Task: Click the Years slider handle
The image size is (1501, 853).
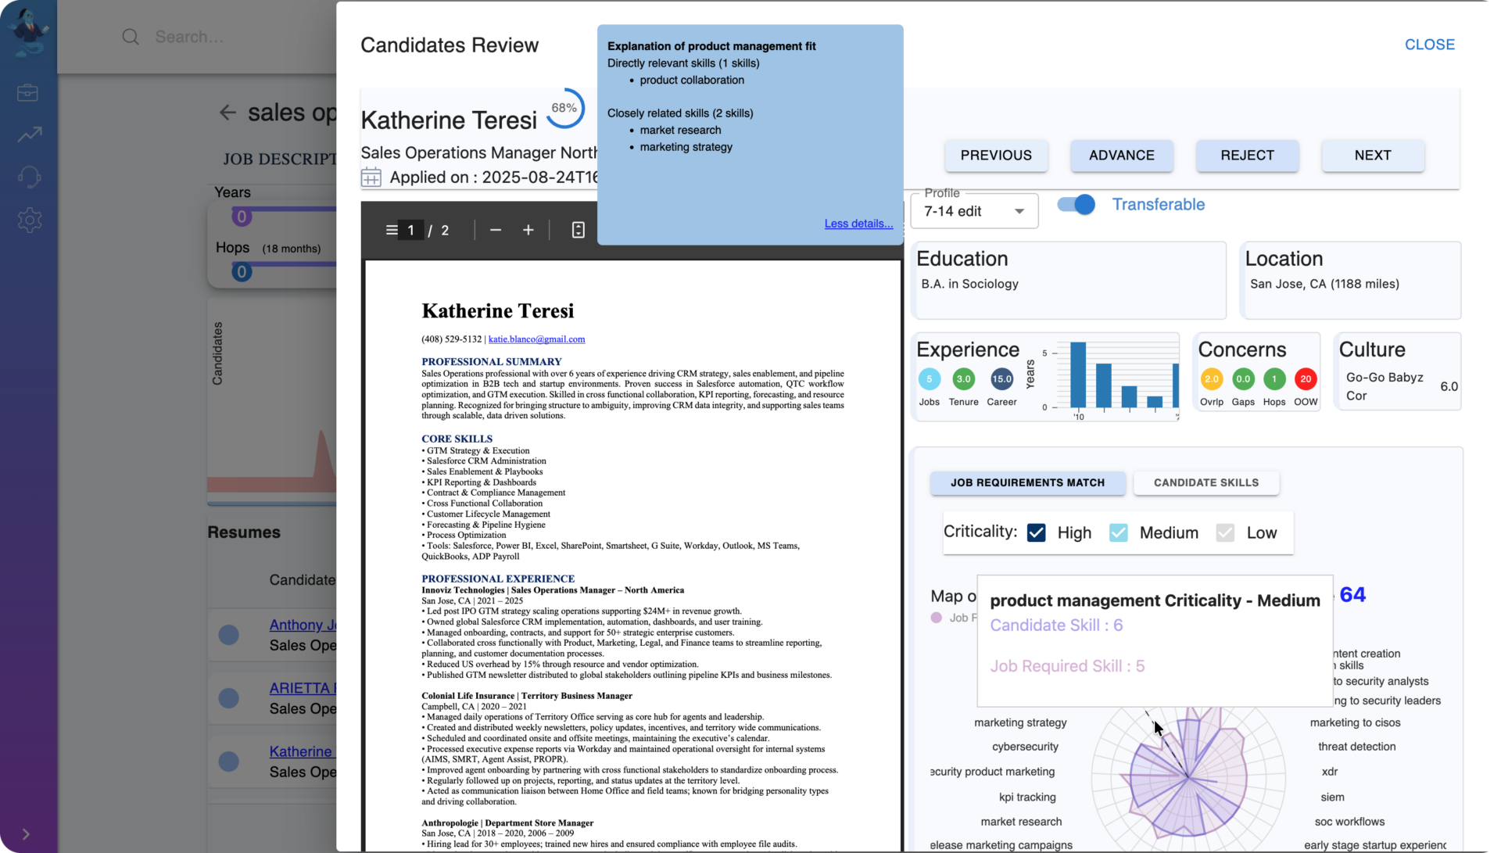Action: (242, 217)
